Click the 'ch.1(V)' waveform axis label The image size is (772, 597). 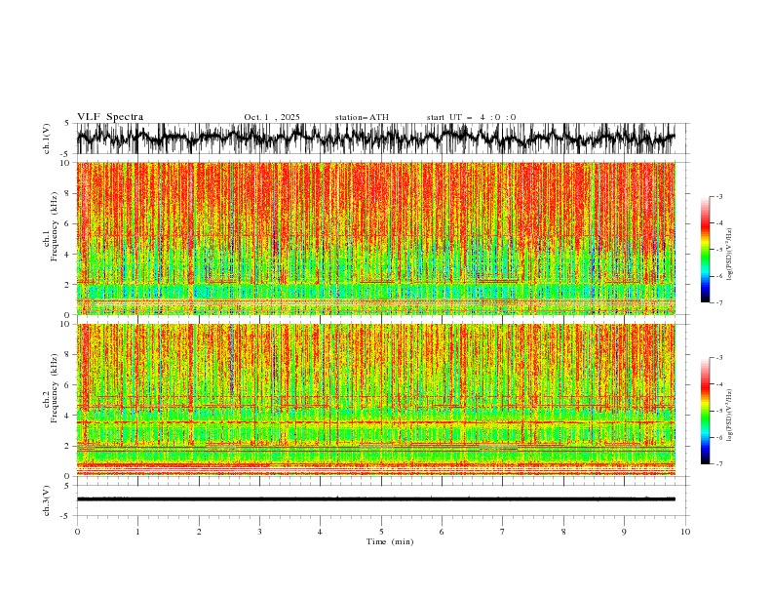click(x=47, y=139)
